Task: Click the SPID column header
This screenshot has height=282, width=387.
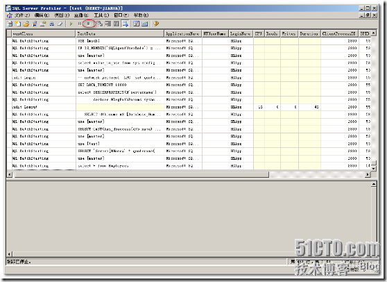Action: point(365,33)
